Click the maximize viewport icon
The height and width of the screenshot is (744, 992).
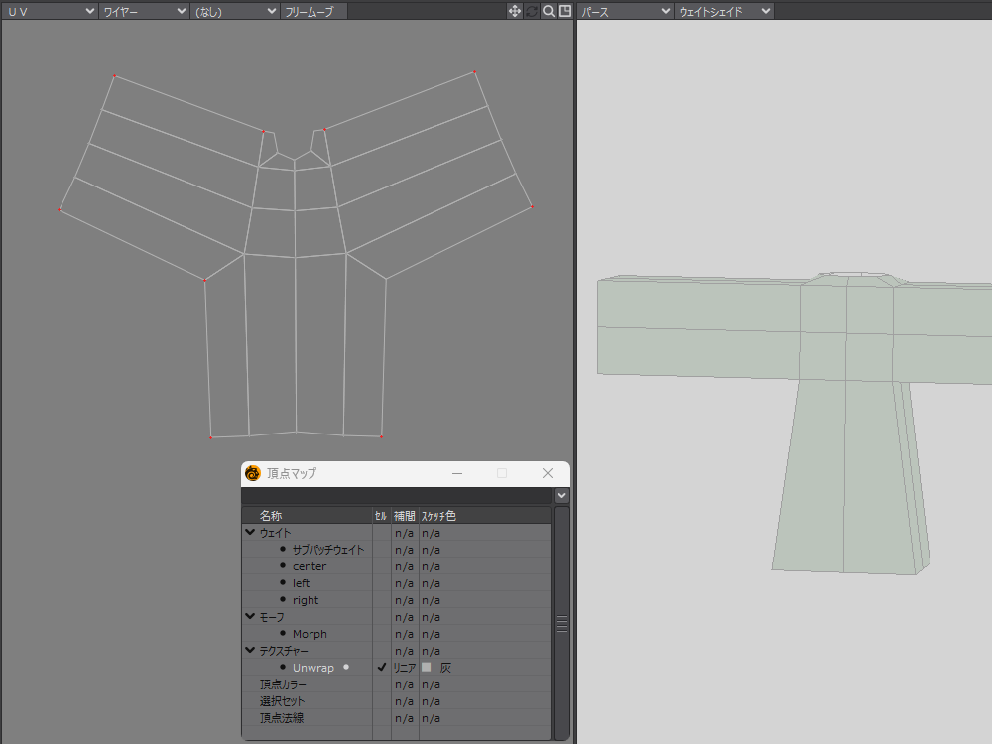point(565,11)
